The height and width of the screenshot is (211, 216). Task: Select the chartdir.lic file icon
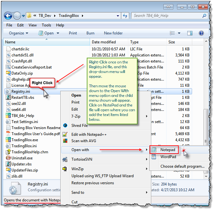click(x=8, y=49)
